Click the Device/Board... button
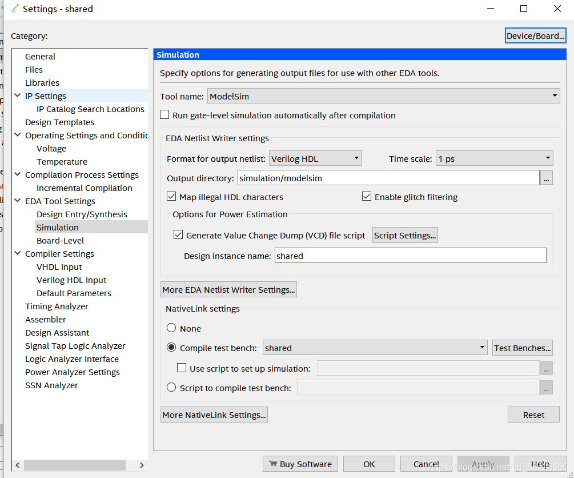 [535, 35]
